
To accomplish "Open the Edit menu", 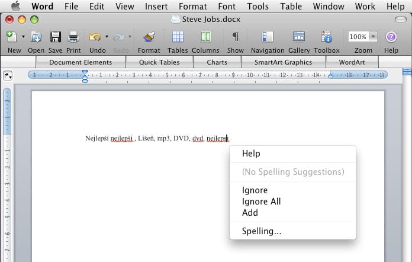I will [96, 6].
